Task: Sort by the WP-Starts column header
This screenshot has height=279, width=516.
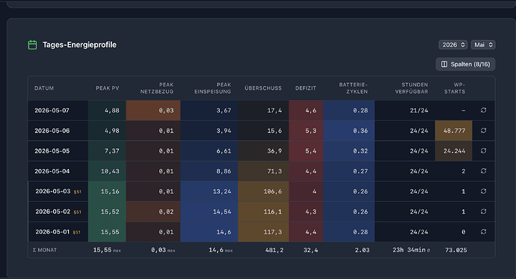Action: [455, 88]
